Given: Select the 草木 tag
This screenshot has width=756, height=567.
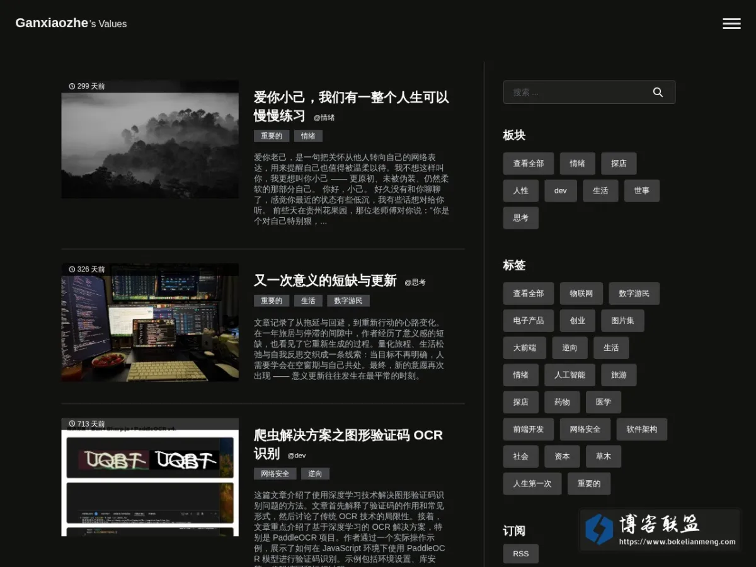Looking at the screenshot, I should 604,456.
